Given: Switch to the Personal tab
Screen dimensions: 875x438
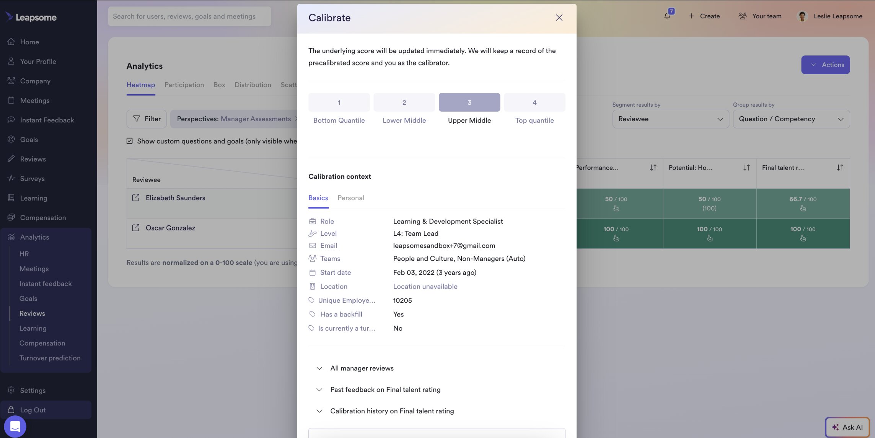Looking at the screenshot, I should pos(350,198).
